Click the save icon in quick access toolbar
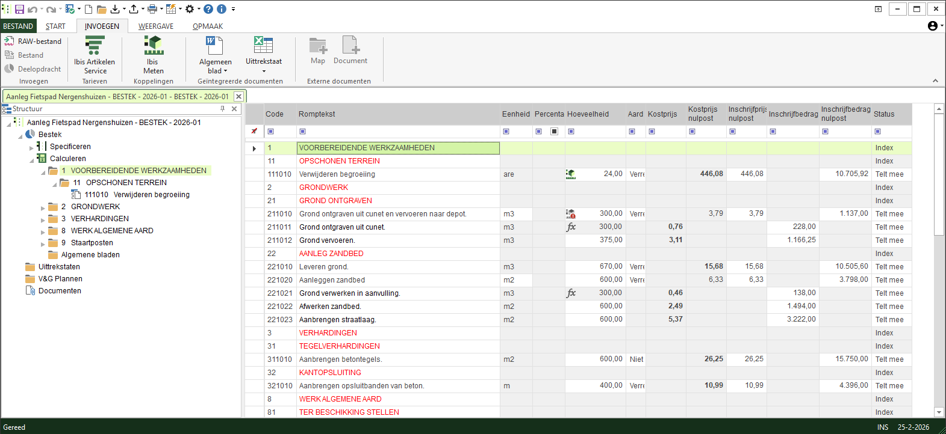946x434 pixels. pyautogui.click(x=19, y=9)
